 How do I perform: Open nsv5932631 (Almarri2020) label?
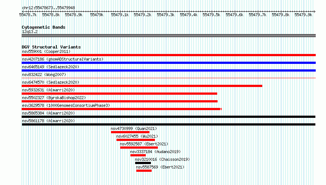(48, 90)
